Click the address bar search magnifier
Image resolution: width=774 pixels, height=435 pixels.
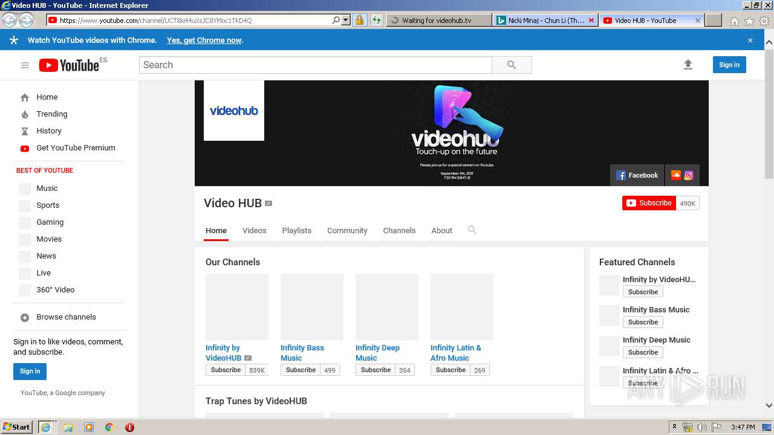tap(336, 20)
